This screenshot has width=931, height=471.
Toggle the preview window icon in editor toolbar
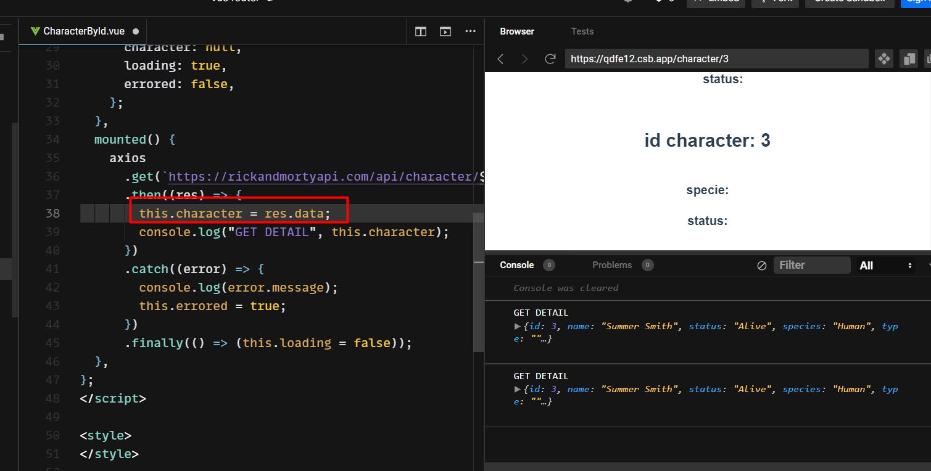click(x=445, y=31)
